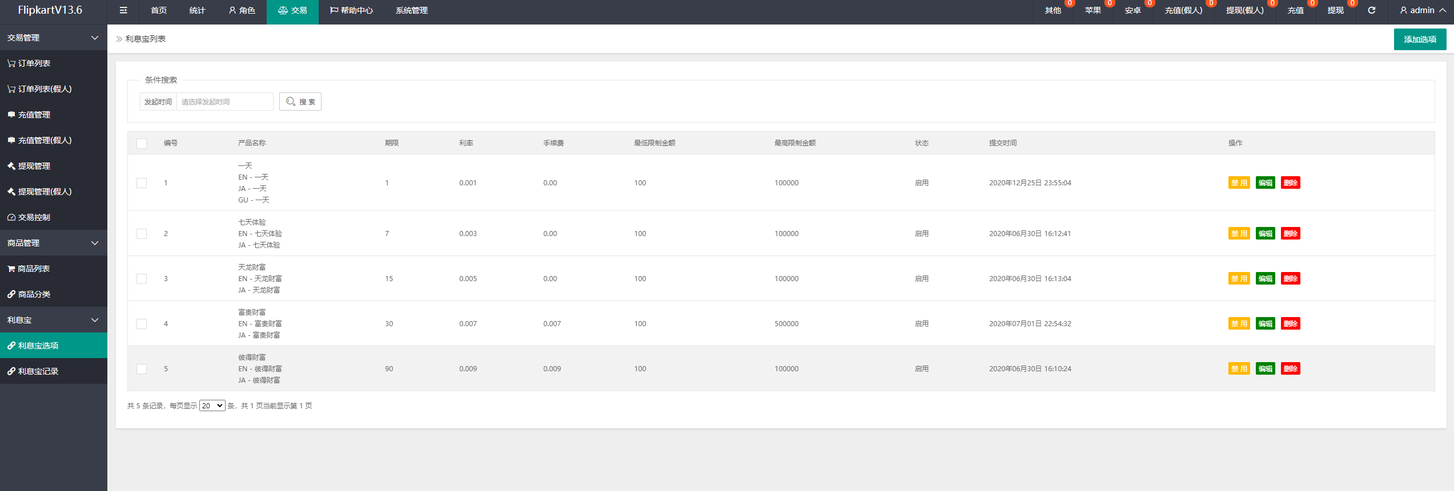
Task: Click 充值(假人) notification item
Action: pyautogui.click(x=1183, y=10)
